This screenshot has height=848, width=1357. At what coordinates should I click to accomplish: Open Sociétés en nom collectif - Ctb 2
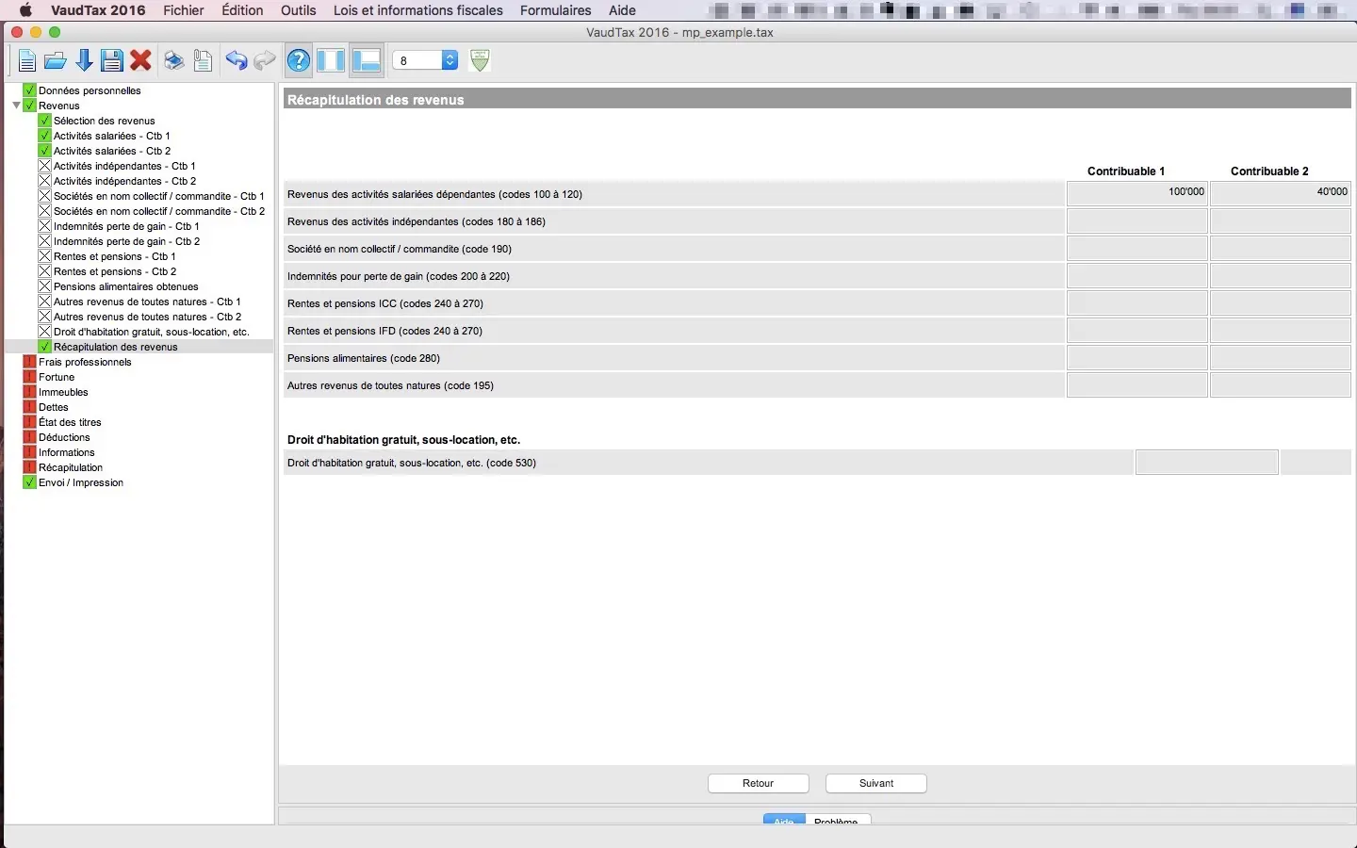pos(159,211)
